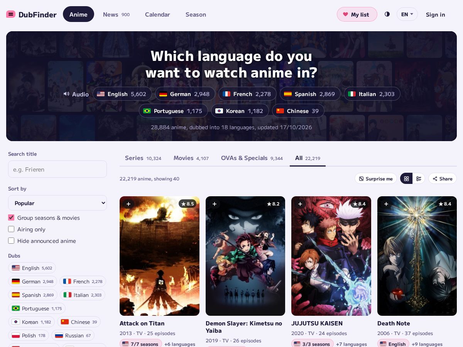The width and height of the screenshot is (463, 347).
Task: Choose Italian audio in hero banner
Action: click(x=372, y=94)
